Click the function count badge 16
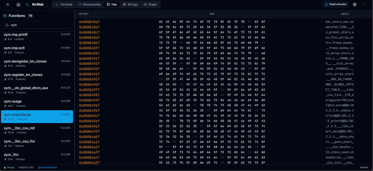The width and height of the screenshot is (373, 171). pos(30,16)
